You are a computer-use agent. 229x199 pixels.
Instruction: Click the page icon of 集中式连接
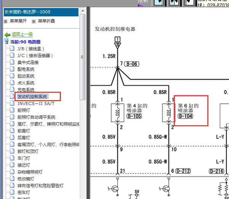(x=12, y=62)
